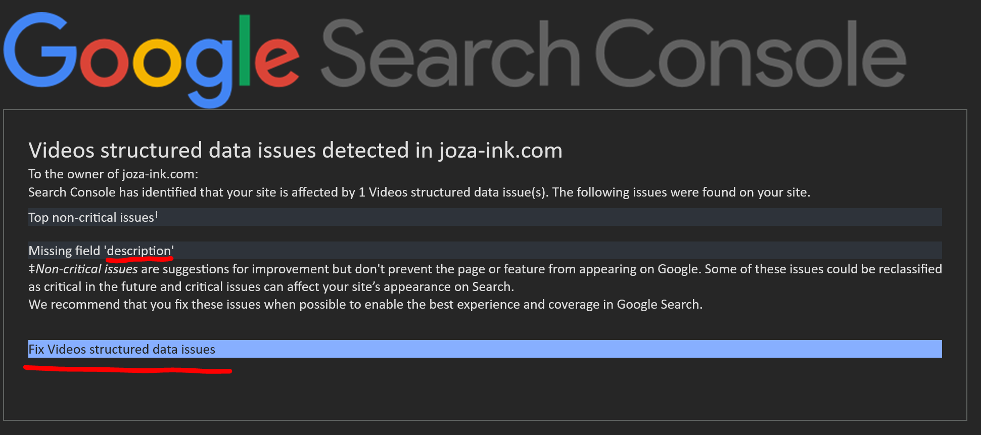Click the words 'Missing field' in the issue row
The height and width of the screenshot is (435, 981).
pyautogui.click(x=64, y=251)
